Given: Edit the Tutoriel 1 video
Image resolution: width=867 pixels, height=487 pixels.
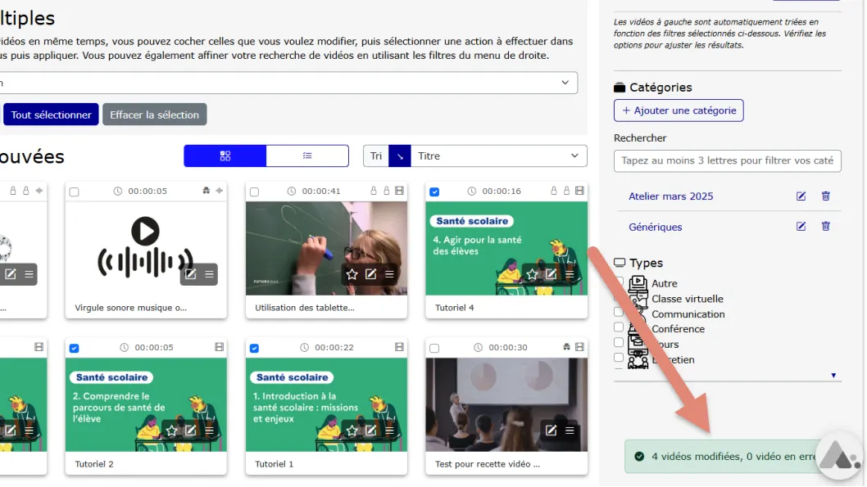Looking at the screenshot, I should [370, 431].
